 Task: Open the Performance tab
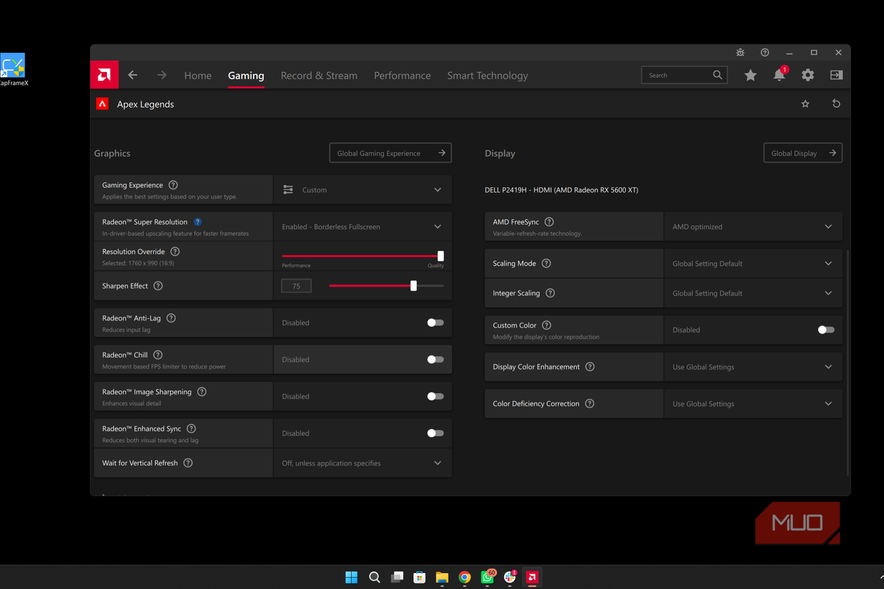click(x=402, y=75)
